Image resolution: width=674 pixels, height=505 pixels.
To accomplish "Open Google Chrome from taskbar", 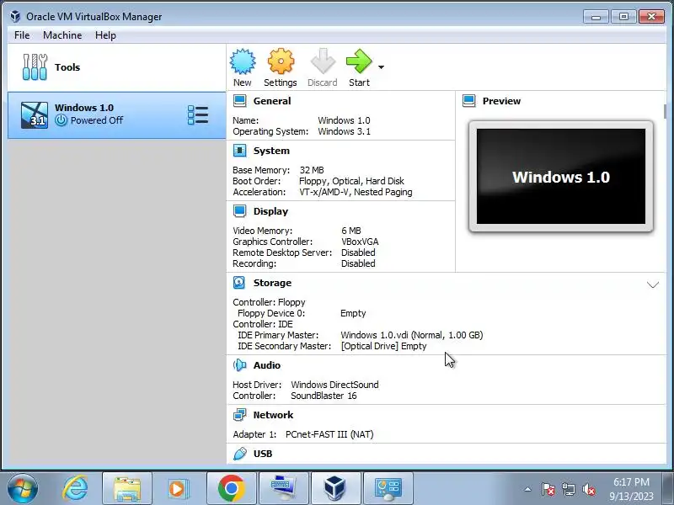I will click(231, 488).
